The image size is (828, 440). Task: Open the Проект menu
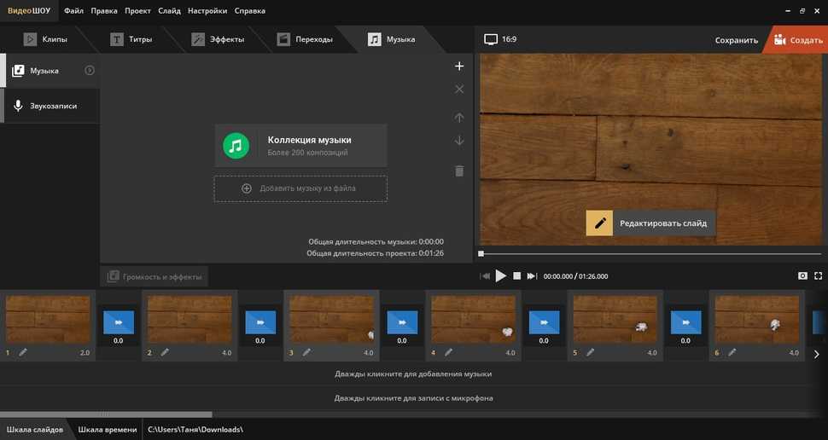[x=137, y=11]
